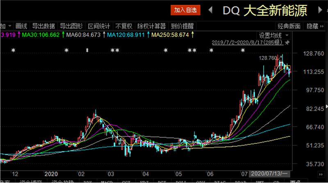Open the star event marker above 07

tap(243, 50)
